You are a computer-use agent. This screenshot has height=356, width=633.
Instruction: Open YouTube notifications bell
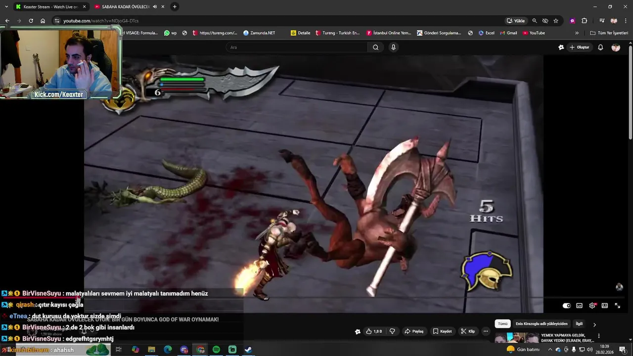click(x=600, y=47)
